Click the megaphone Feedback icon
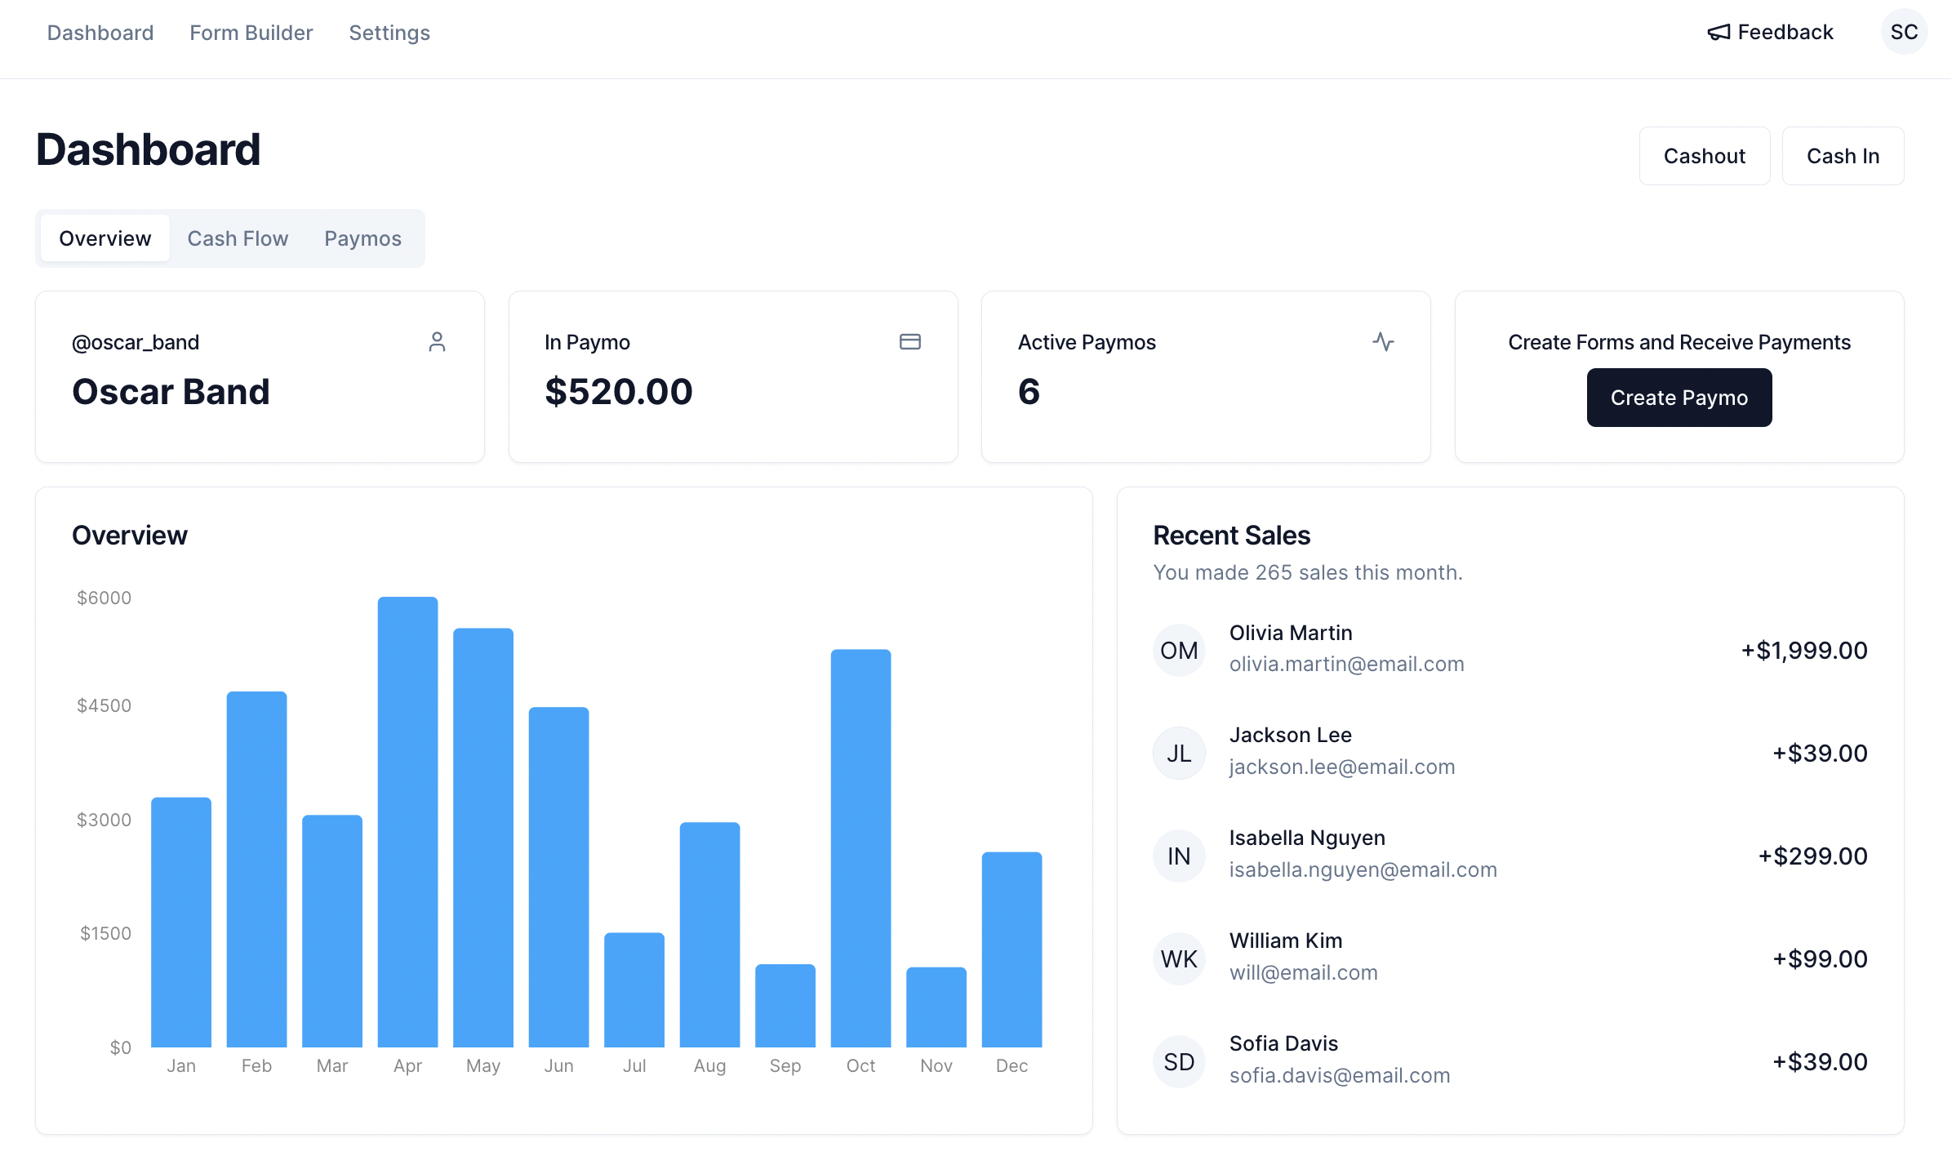This screenshot has width=1952, height=1165. click(x=1719, y=33)
